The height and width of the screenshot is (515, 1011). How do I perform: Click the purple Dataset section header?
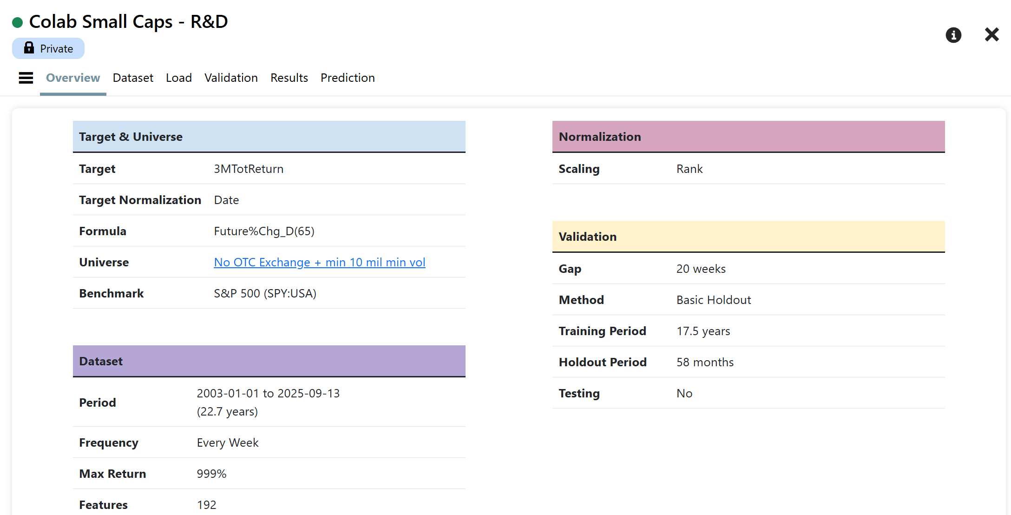(x=269, y=361)
